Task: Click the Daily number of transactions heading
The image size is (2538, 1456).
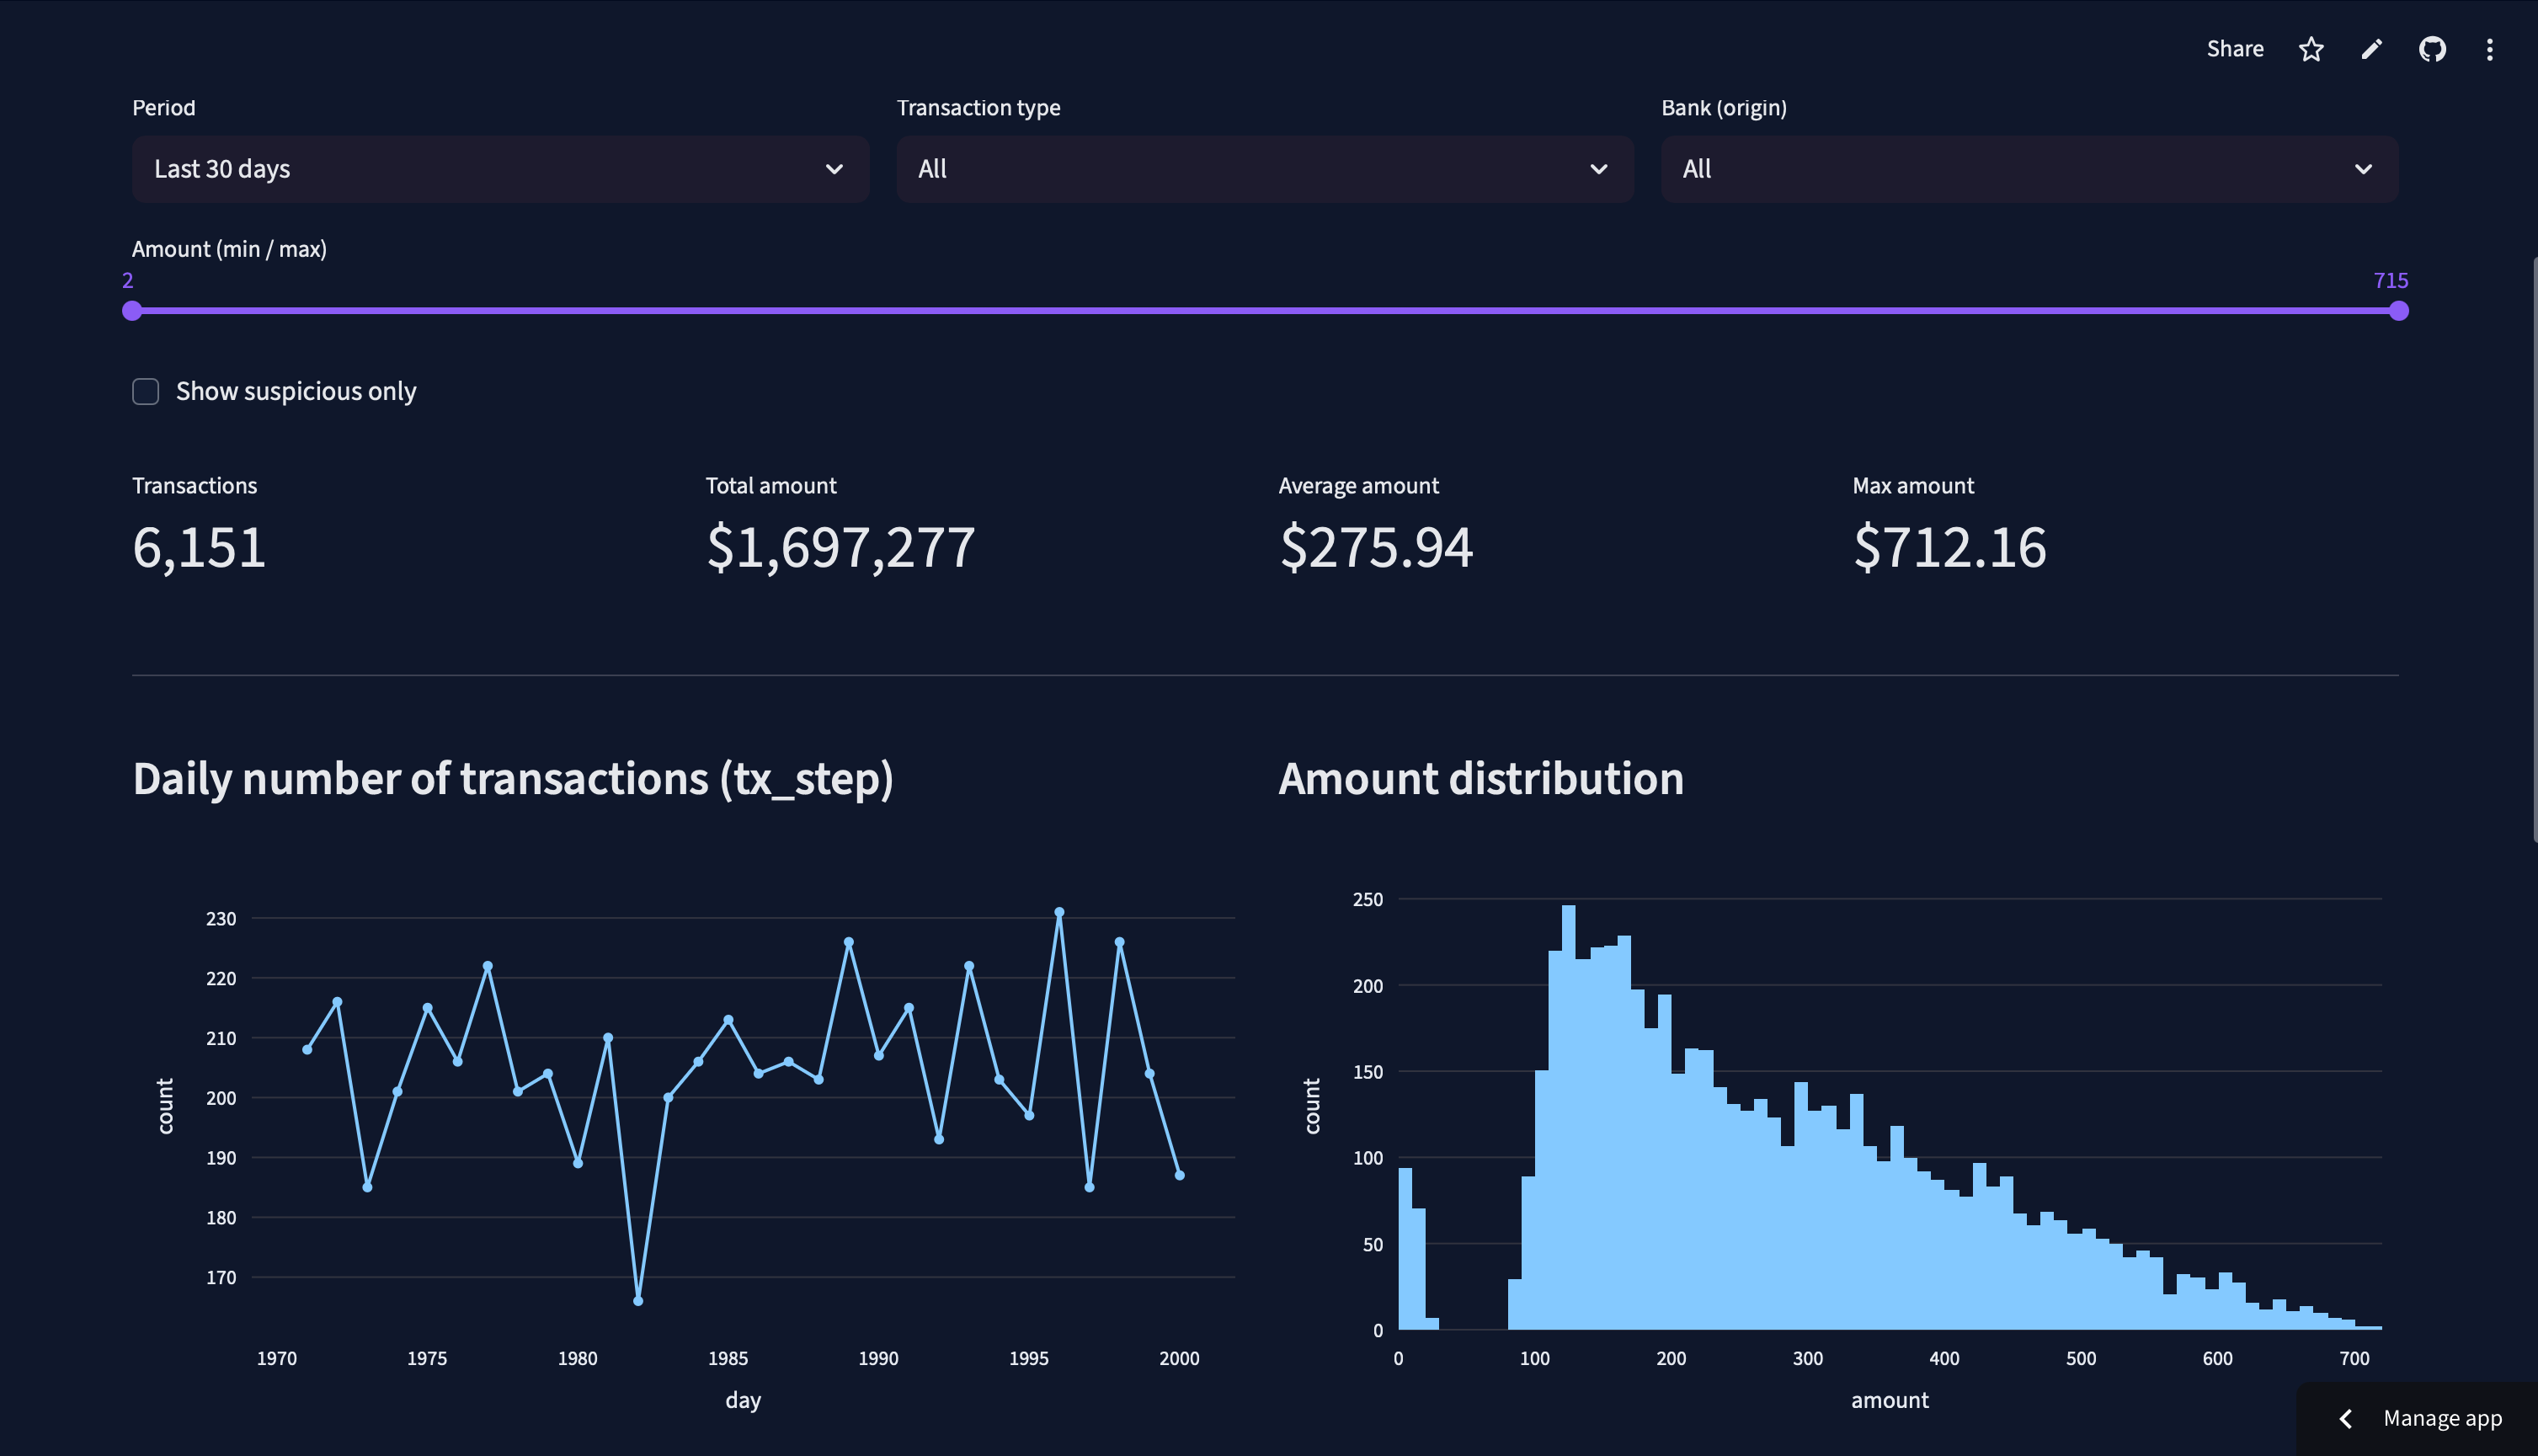Action: click(514, 779)
